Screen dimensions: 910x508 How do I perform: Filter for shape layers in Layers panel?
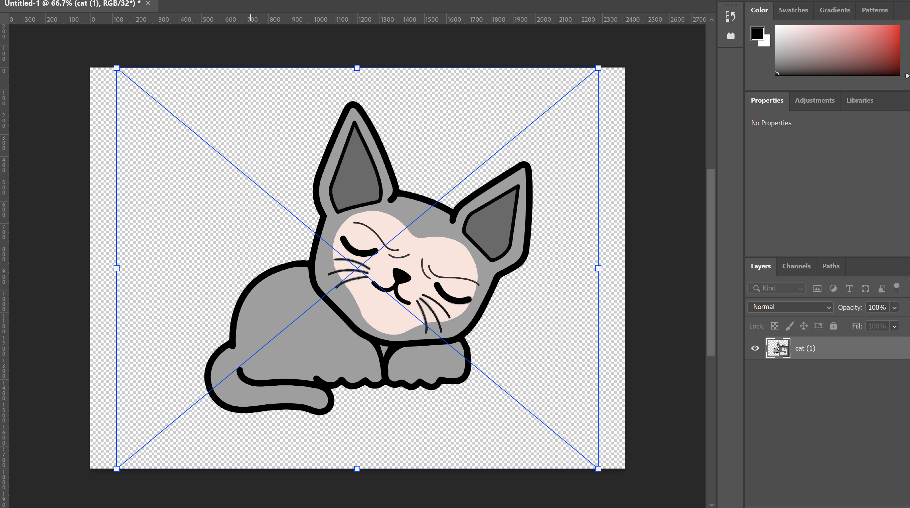pos(865,288)
